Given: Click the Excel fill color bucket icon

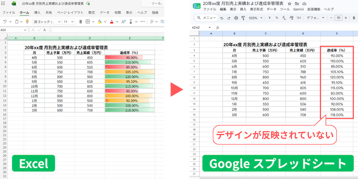Looking at the screenshot, I should pos(100,22).
